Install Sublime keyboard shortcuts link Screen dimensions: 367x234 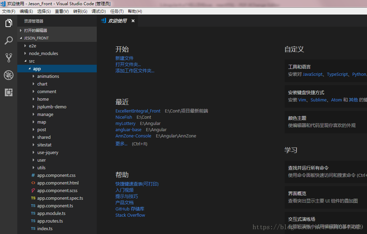point(319,100)
